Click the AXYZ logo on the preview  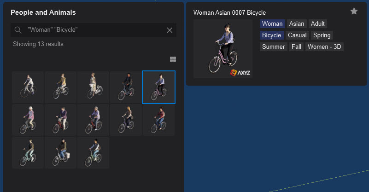(x=240, y=72)
